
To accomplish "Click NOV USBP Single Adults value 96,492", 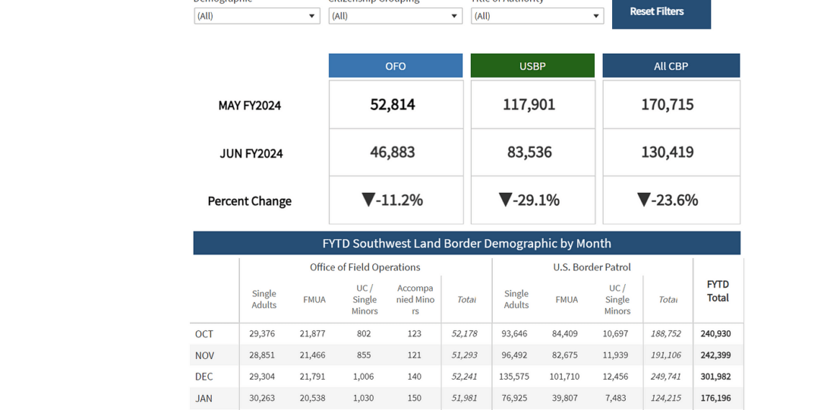I will (514, 355).
